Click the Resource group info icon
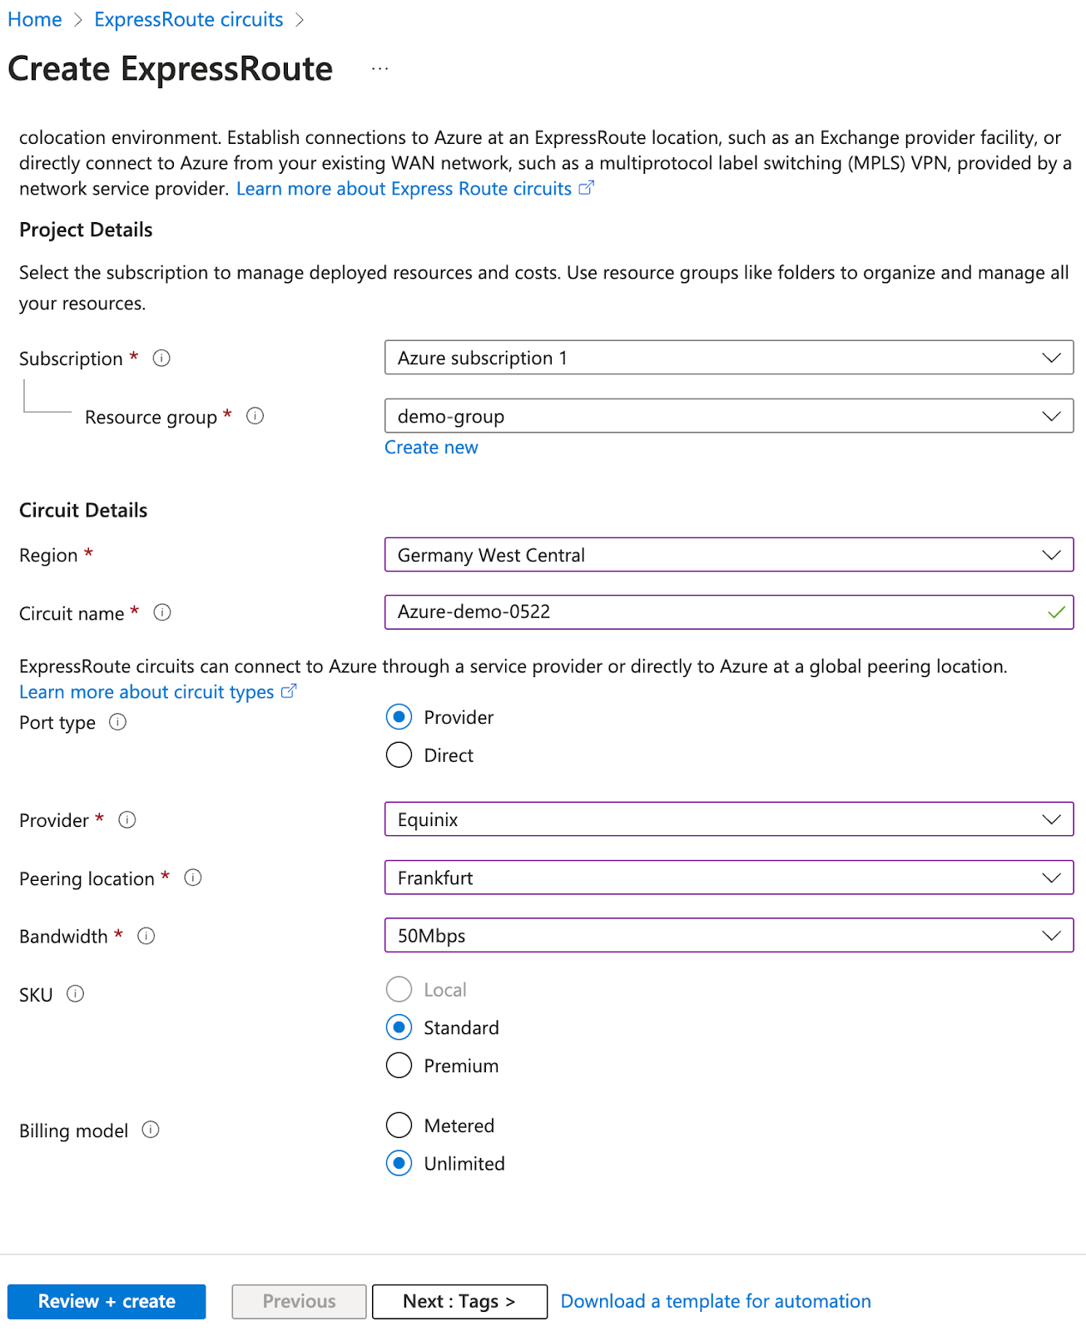Image resolution: width=1086 pixels, height=1331 pixels. [255, 416]
